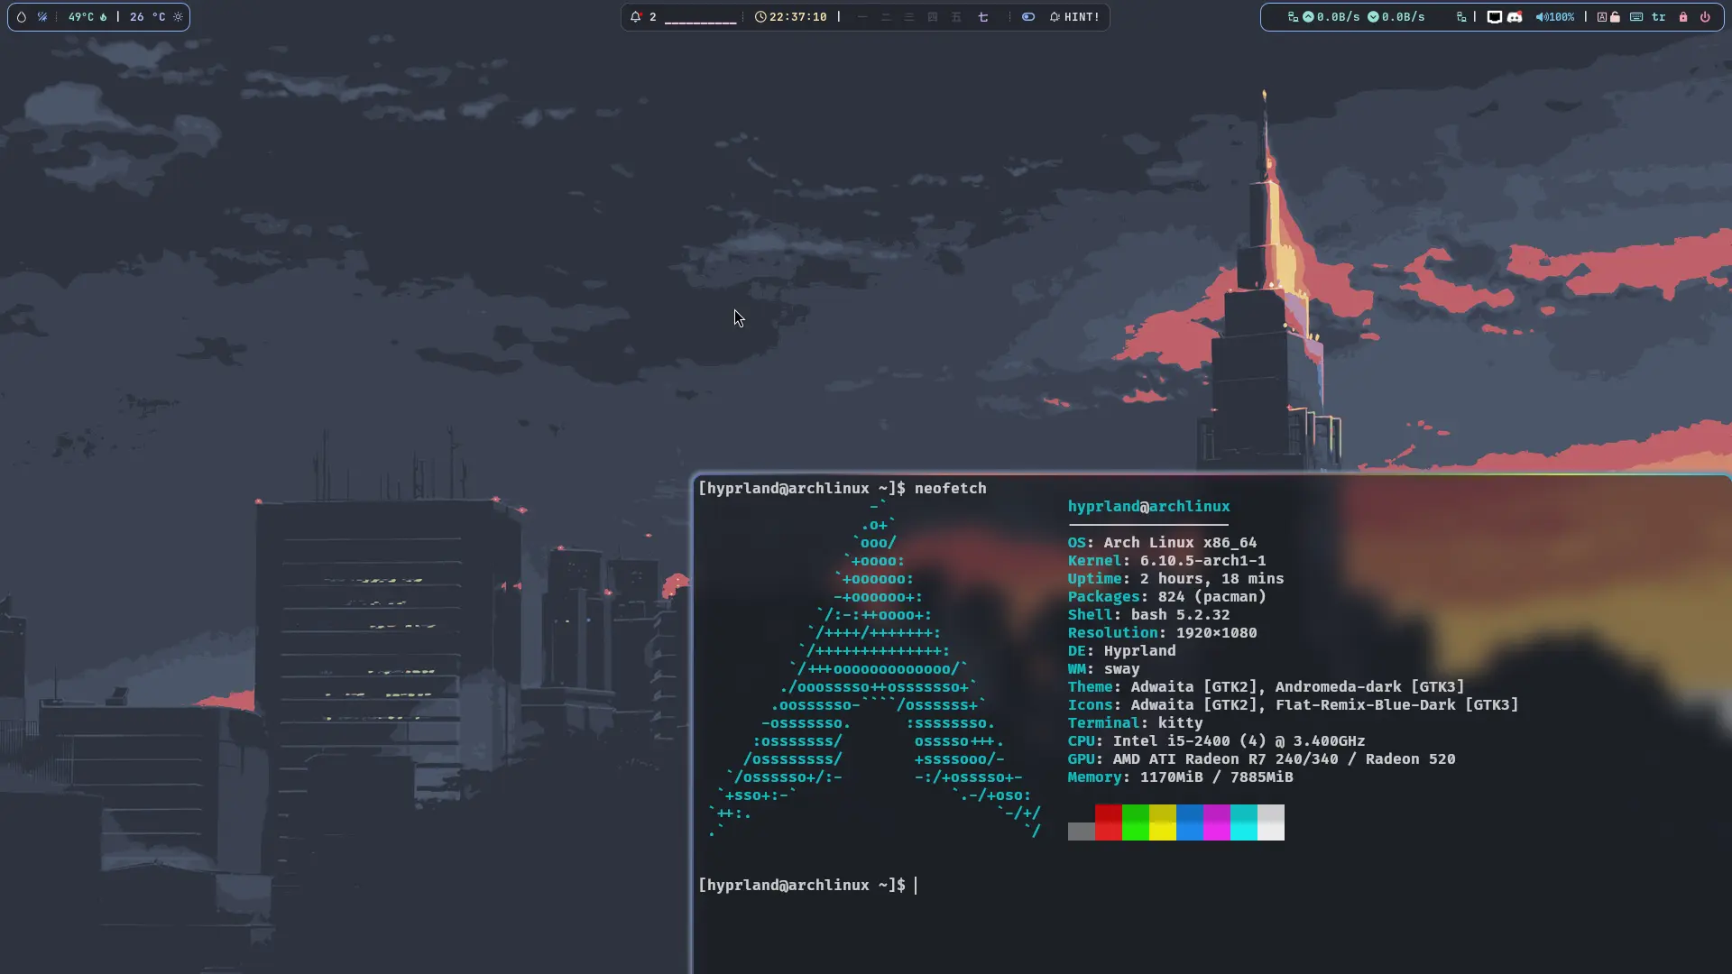Click the sun weather icon
1732x974 pixels.
tap(178, 17)
